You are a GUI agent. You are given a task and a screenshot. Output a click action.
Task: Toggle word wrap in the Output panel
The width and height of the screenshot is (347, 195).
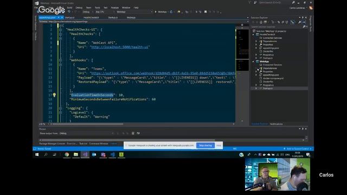(138, 133)
